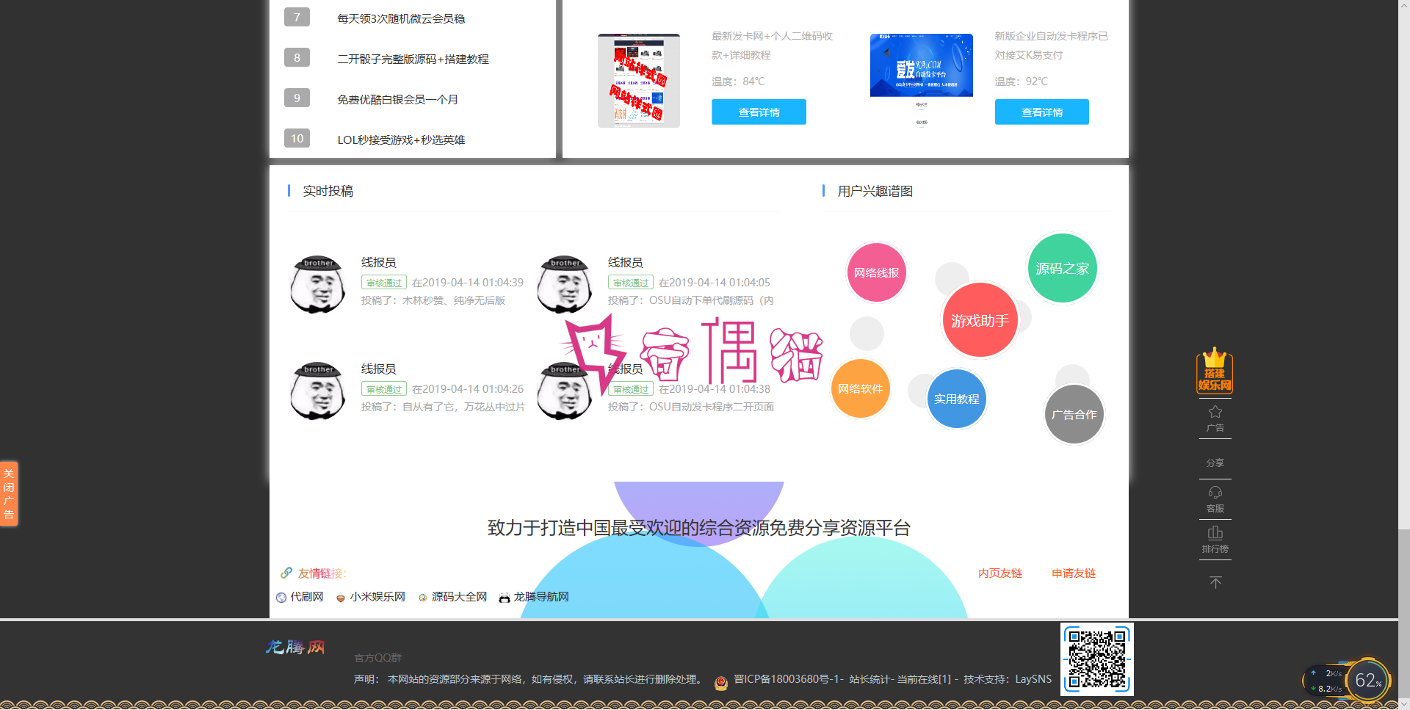Select the pink 网络线报 bubble

tap(877, 272)
